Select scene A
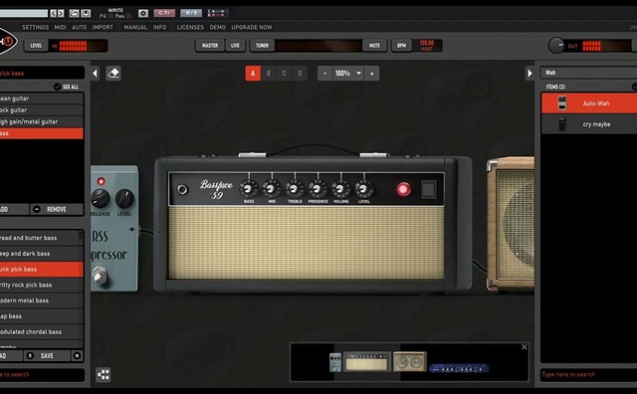Image resolution: width=637 pixels, height=394 pixels. click(253, 74)
